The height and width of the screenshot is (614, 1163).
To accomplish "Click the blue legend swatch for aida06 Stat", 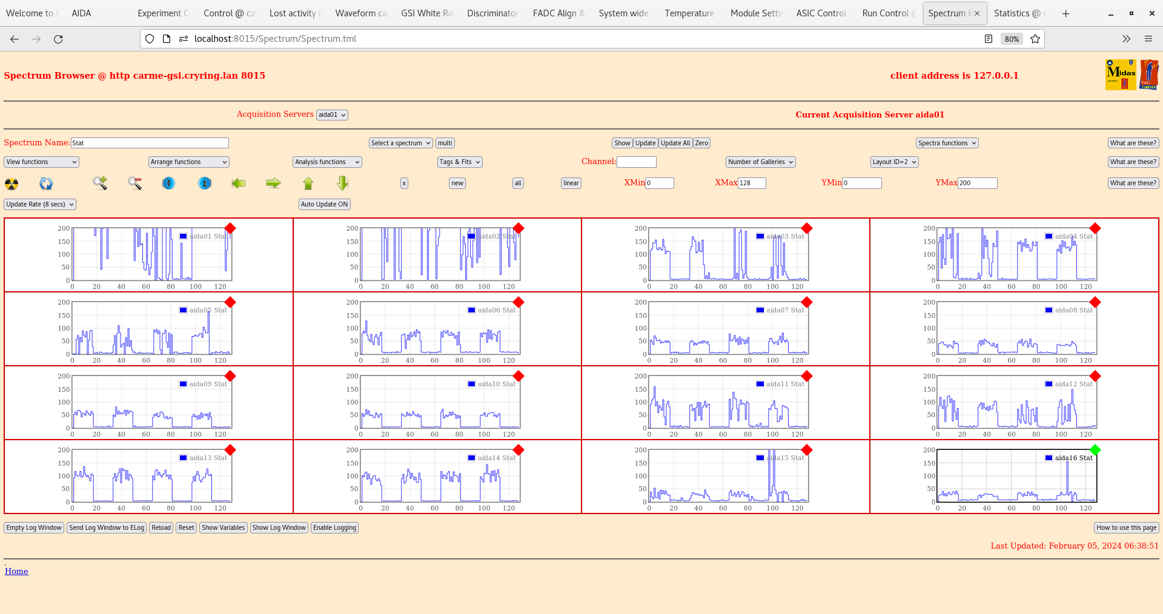I will coord(471,310).
